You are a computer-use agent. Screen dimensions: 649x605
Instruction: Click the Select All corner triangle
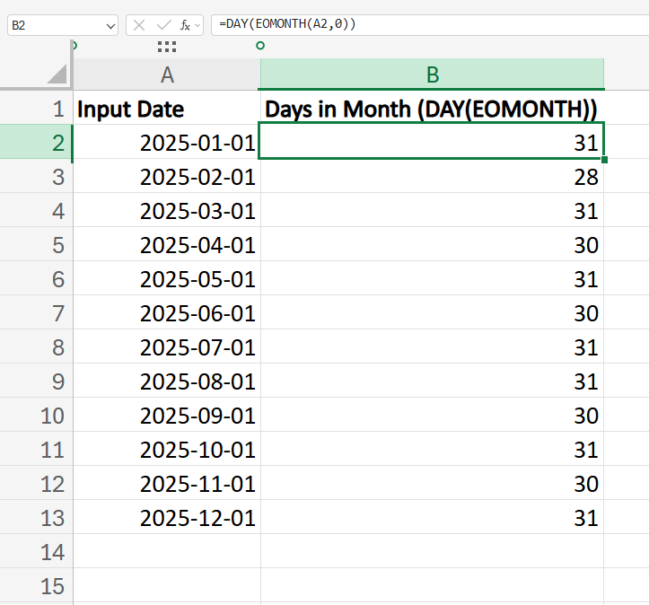point(57,75)
